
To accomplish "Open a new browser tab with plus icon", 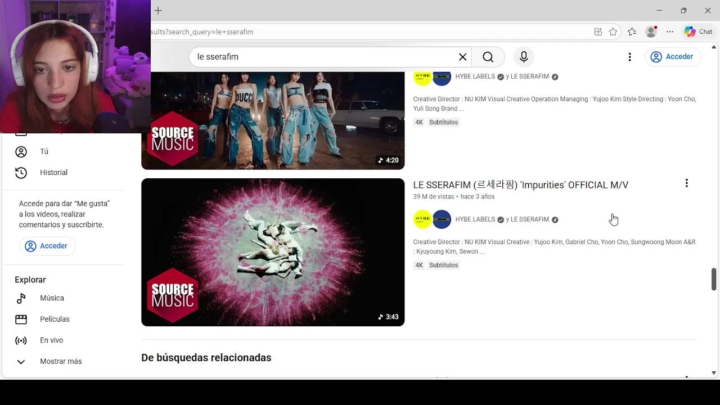I will point(158,11).
